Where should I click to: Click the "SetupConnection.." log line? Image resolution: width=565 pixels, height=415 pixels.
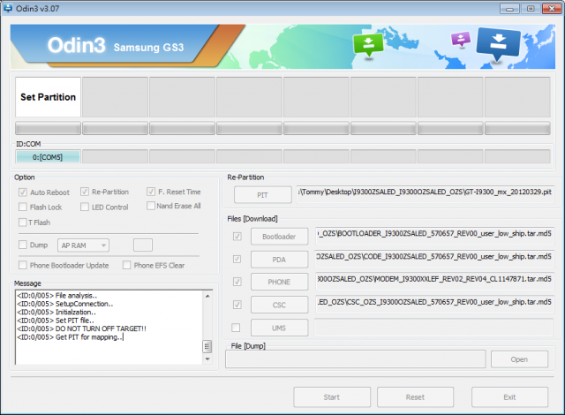[x=64, y=304]
